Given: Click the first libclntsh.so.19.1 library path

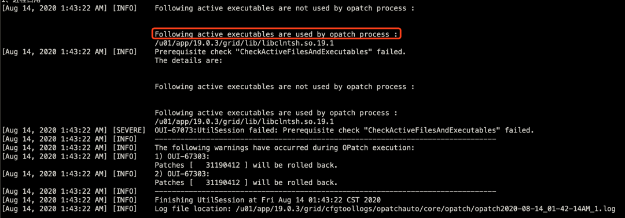Looking at the screenshot, I should pos(244,43).
